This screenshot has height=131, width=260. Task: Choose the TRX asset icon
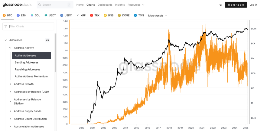(92, 16)
